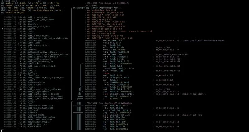Select dbg.osEE_scheduler_task_wrapper_run function row
The height and width of the screenshot is (132, 249).
click(34, 78)
